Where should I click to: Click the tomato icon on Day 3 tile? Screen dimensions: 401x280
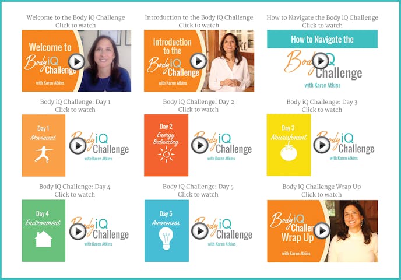tap(289, 152)
